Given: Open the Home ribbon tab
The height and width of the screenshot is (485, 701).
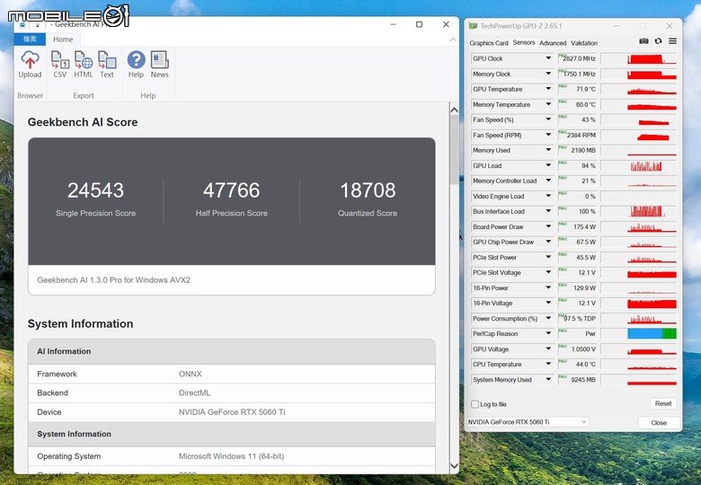Looking at the screenshot, I should 63,40.
